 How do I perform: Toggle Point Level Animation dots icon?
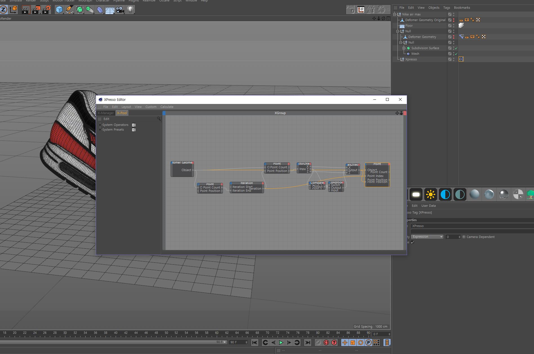click(376, 342)
